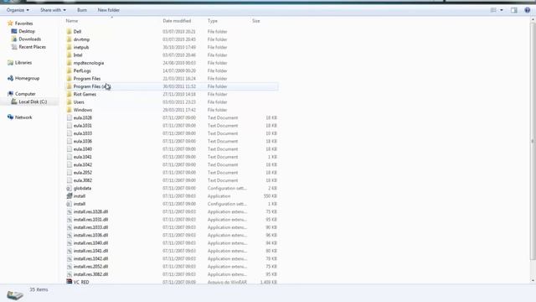
Task: Click the eula.1042 file name
Action: pos(83,164)
